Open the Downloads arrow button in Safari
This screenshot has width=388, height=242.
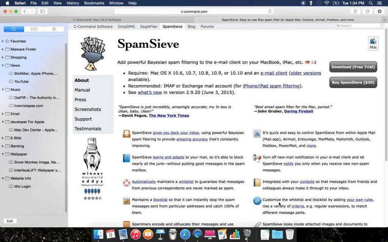pos(380,11)
